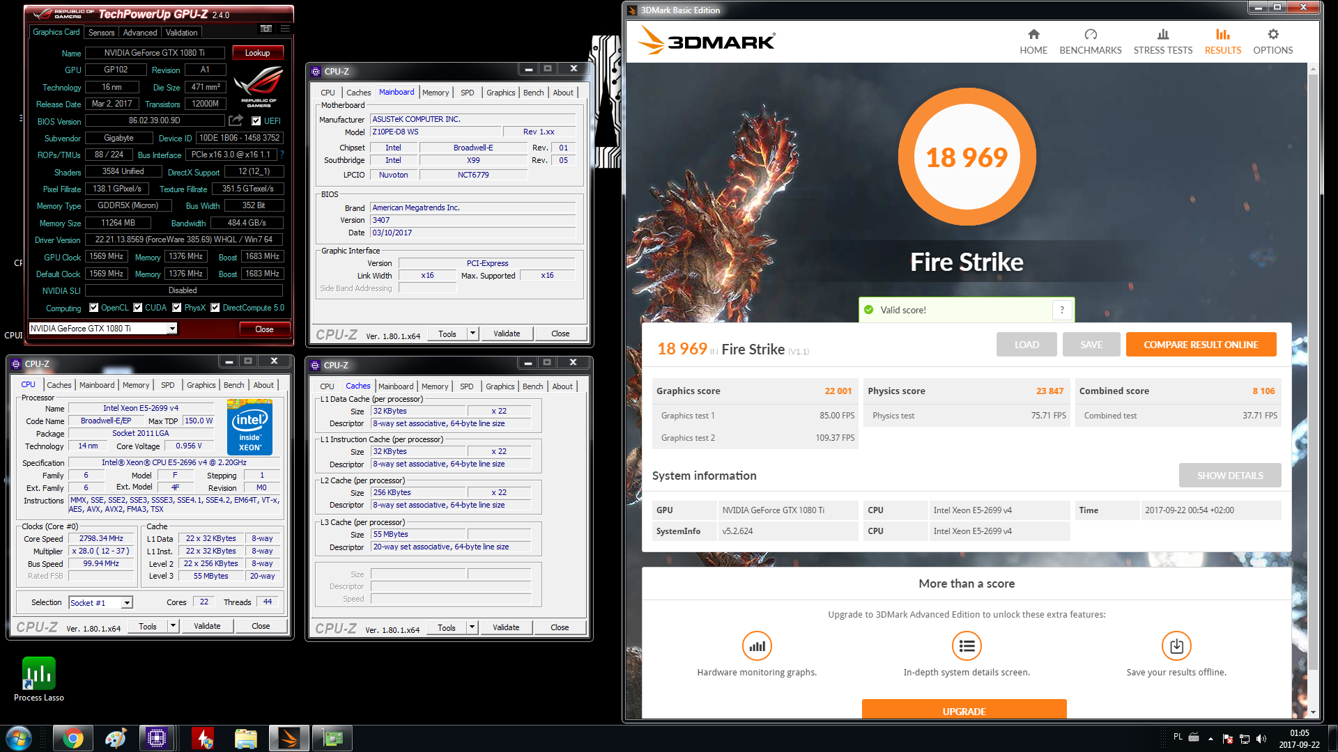
Task: Open SPD tab in the CPU tab window
Action: [x=167, y=385]
